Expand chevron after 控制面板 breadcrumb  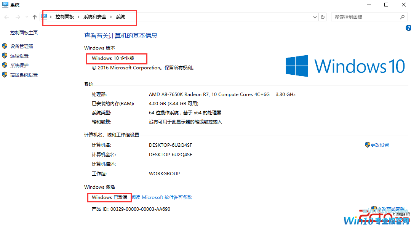coord(78,17)
